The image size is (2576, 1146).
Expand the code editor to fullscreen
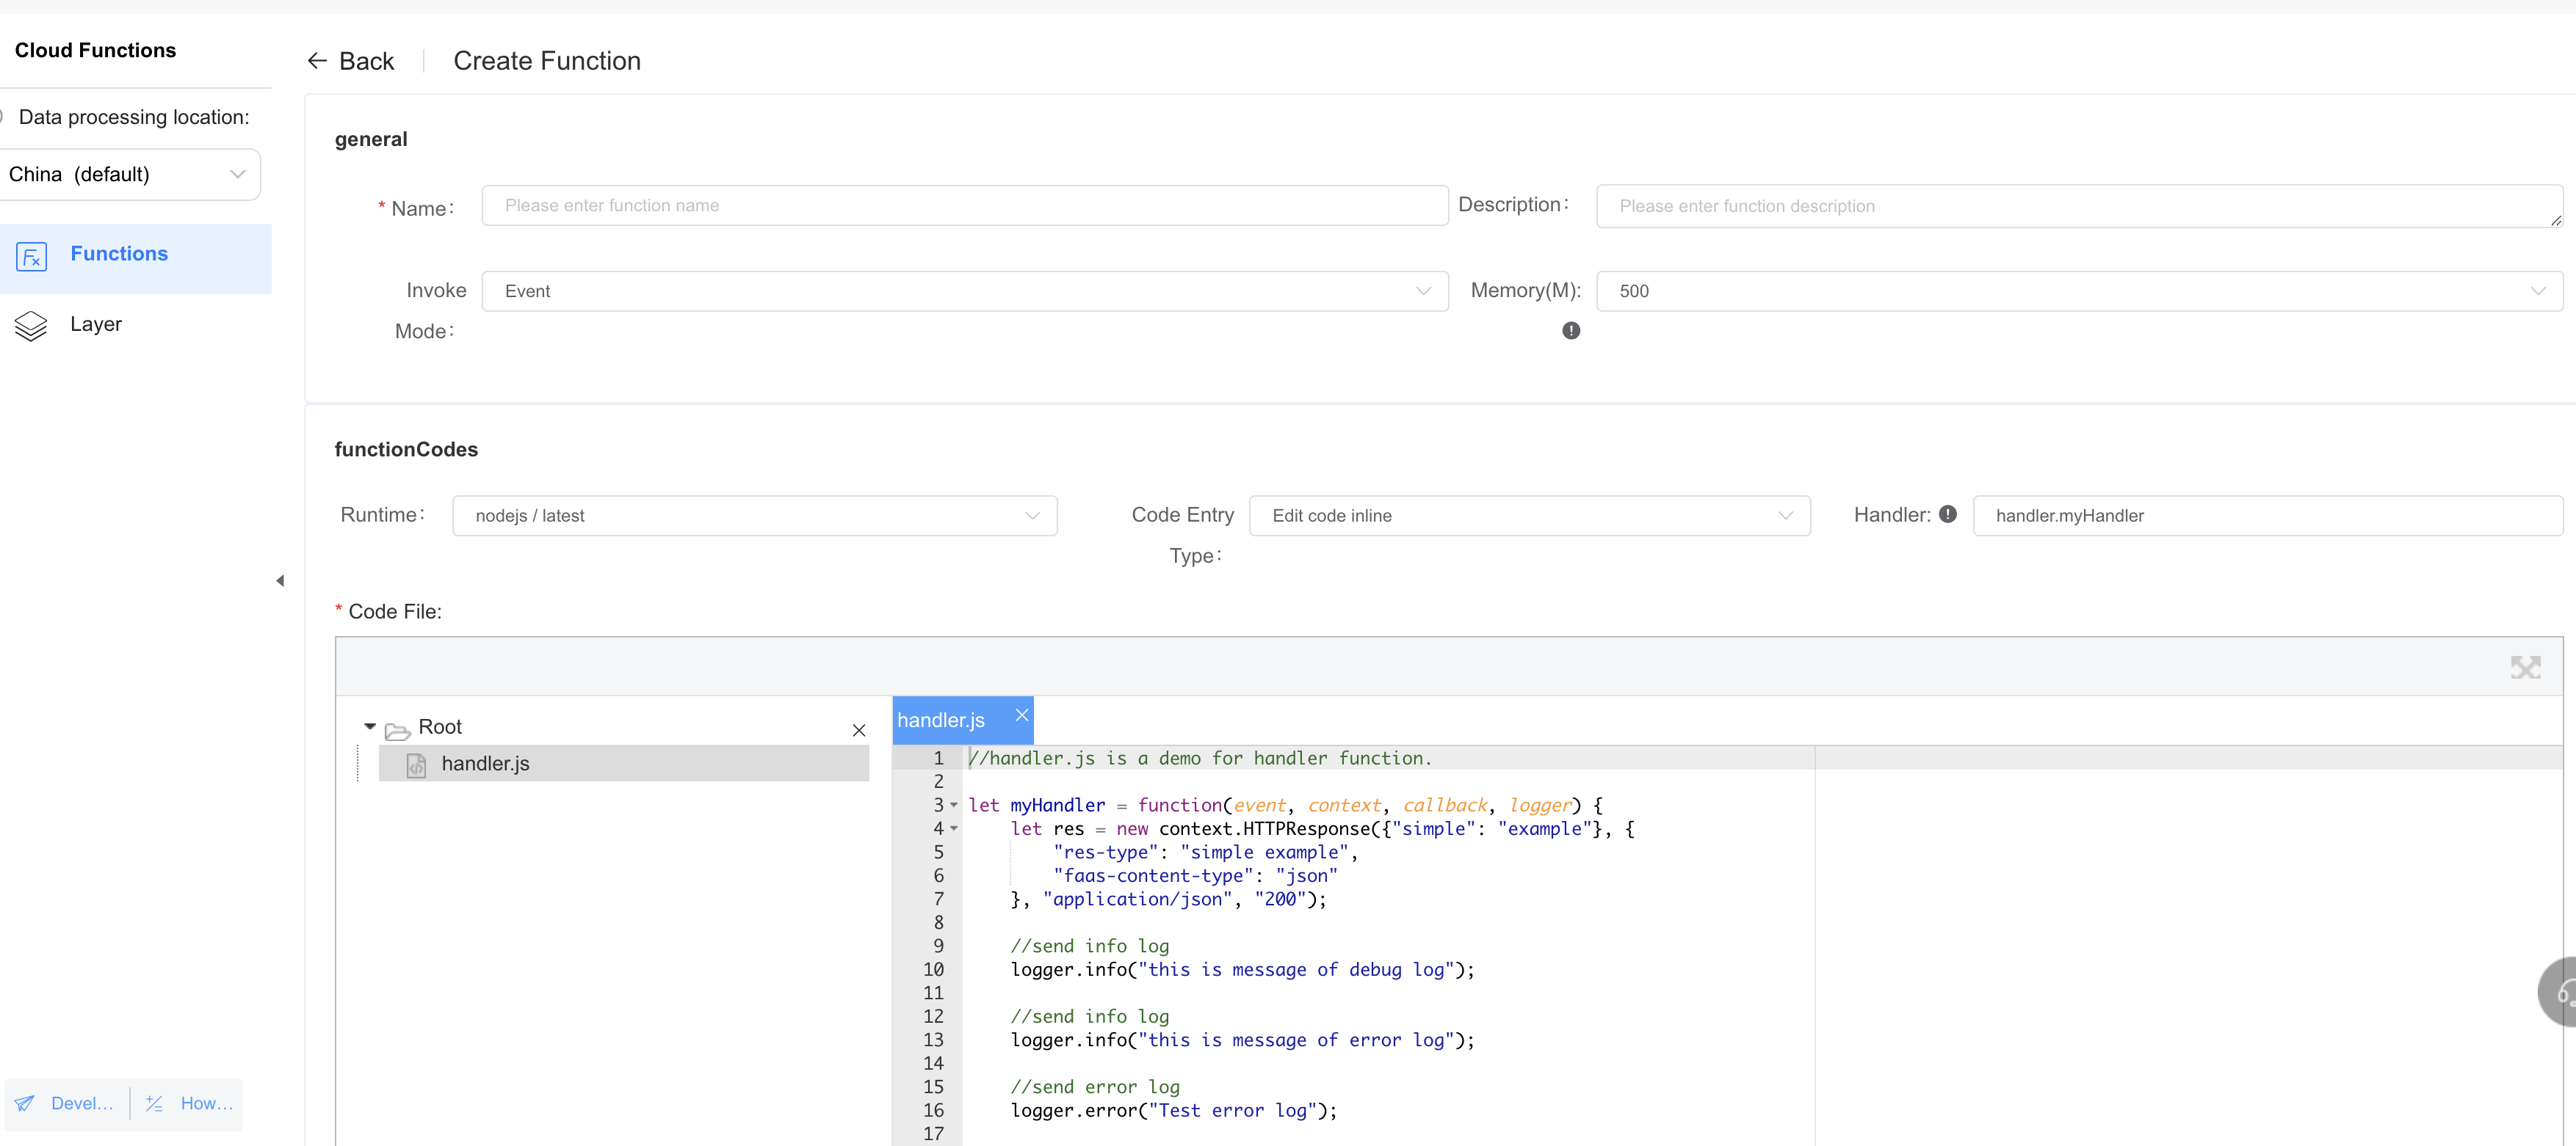(x=2527, y=668)
